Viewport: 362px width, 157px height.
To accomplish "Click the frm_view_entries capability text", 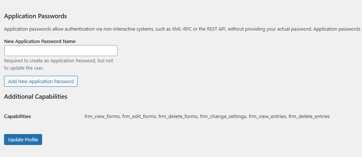I will (x=267, y=117).
